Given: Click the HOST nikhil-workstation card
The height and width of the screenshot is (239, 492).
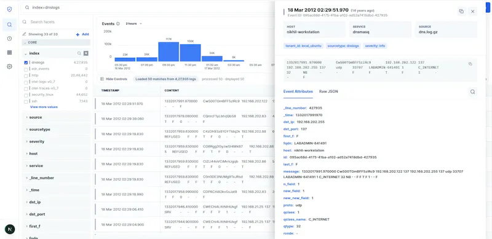Looking at the screenshot, I should point(314,29).
